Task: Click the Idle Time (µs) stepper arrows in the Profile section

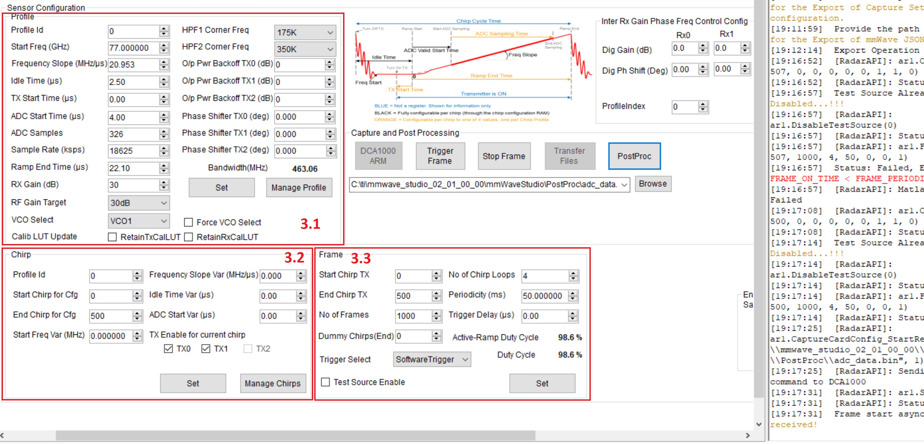Action: 164,82
